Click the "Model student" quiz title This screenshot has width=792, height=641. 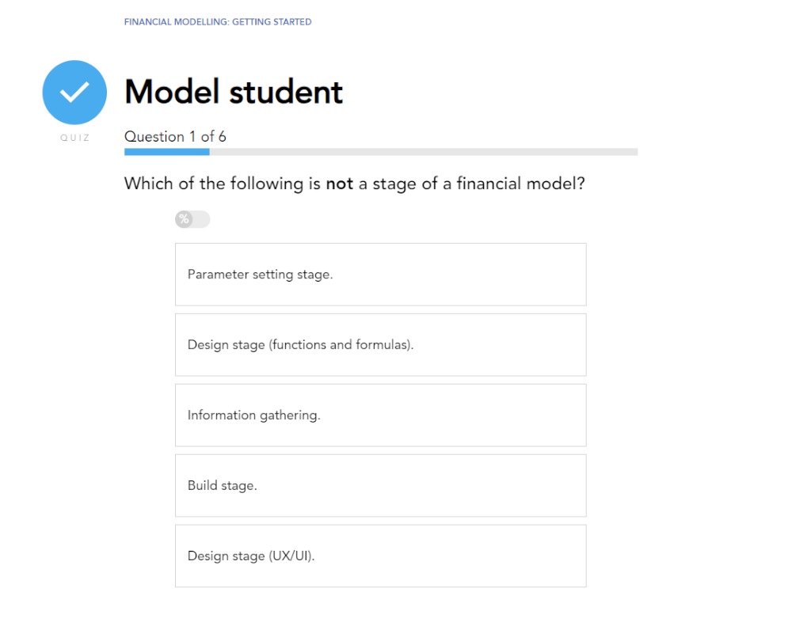[234, 93]
